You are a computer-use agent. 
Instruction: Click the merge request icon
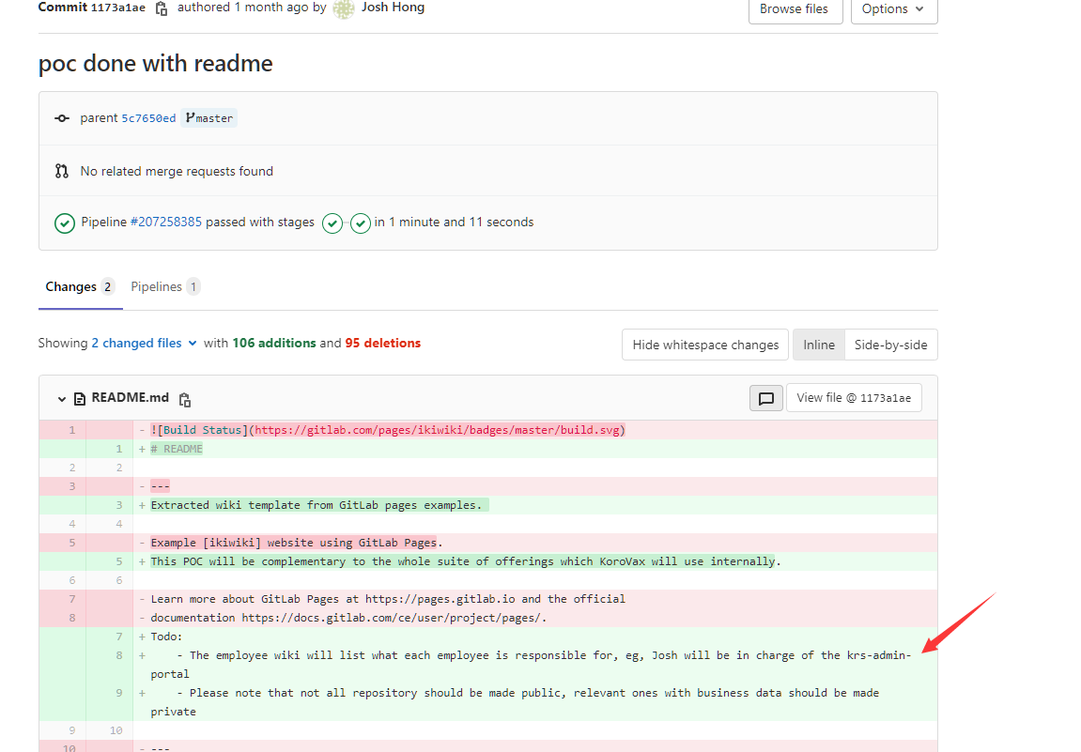pos(62,171)
